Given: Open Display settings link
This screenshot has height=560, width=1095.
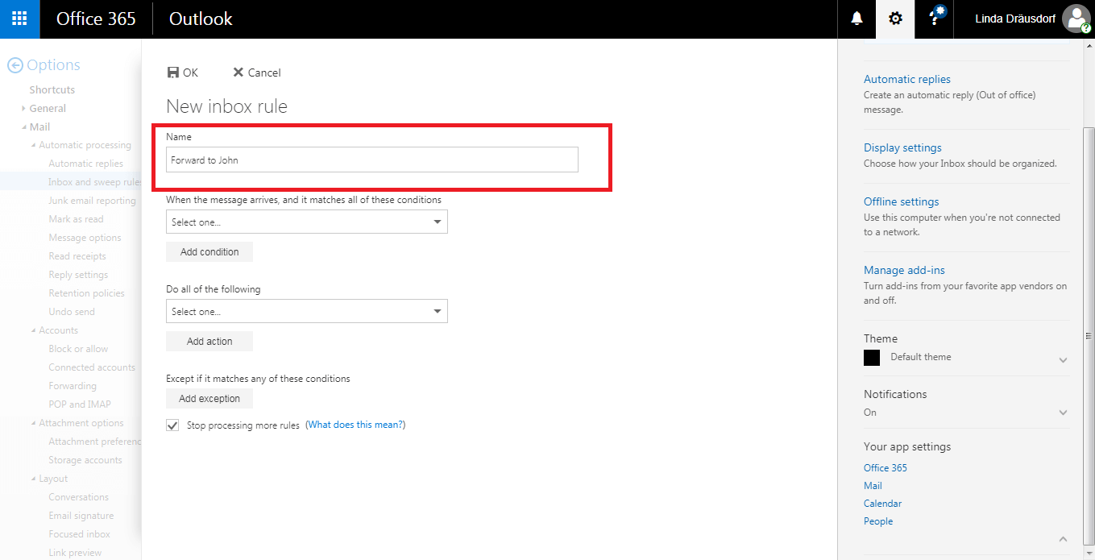Looking at the screenshot, I should coord(902,147).
